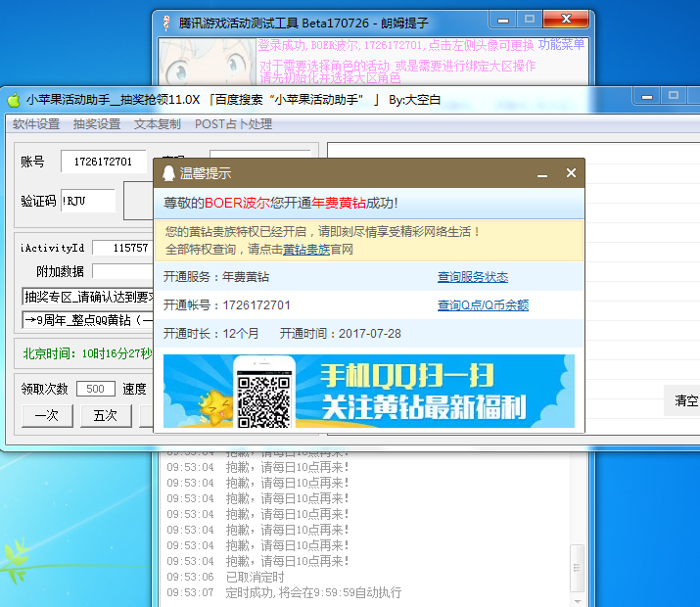Click the Tencent tool window title icon
Image resolution: width=700 pixels, height=607 pixels.
point(166,23)
